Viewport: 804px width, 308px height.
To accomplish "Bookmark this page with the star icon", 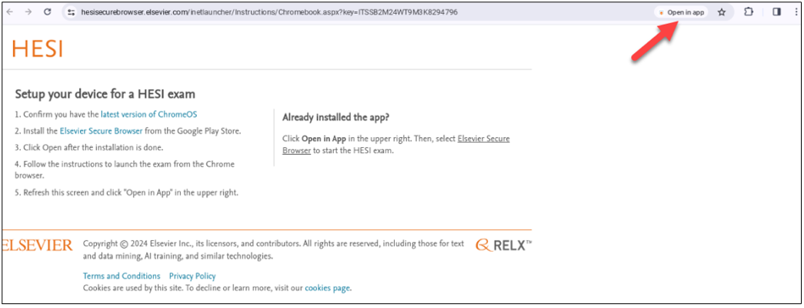I will (x=722, y=12).
